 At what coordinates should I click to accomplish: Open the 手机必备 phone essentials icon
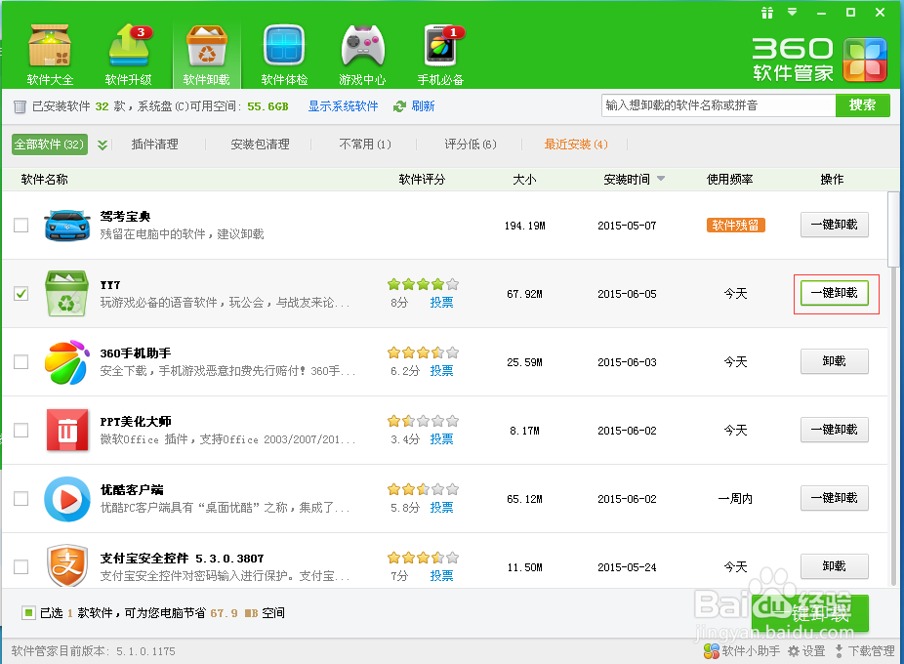click(x=441, y=55)
